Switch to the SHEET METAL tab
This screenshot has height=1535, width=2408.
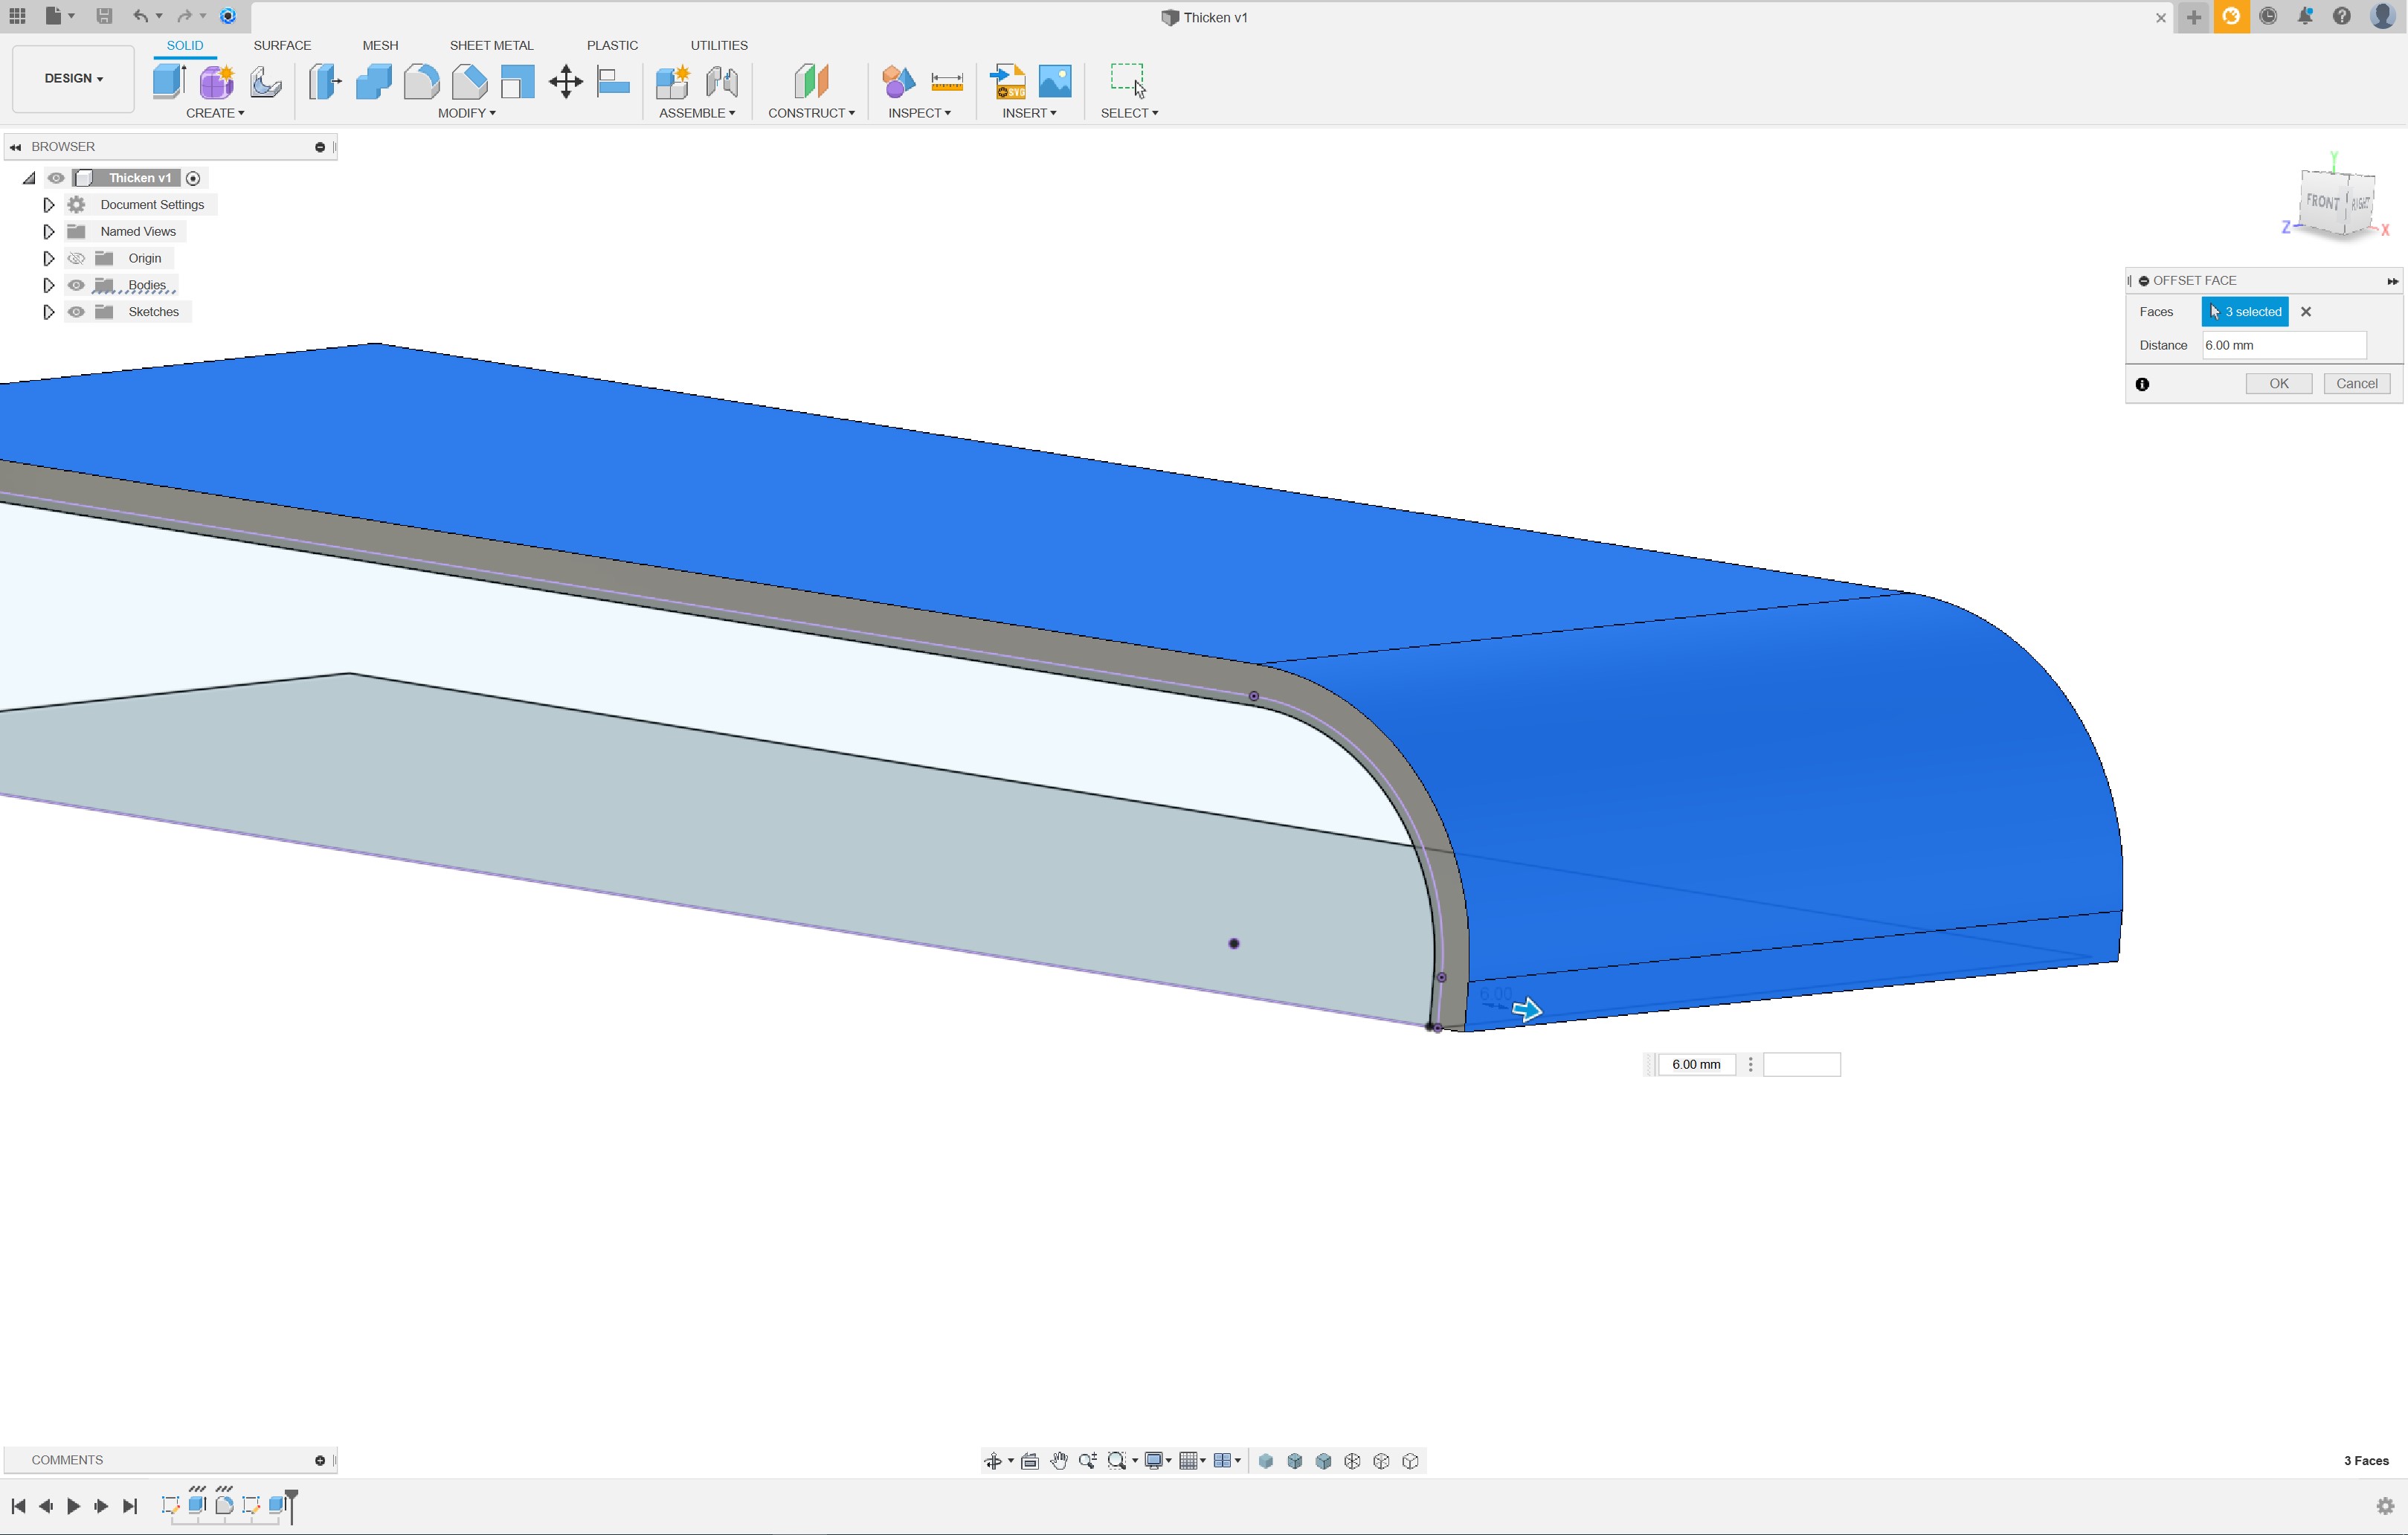(491, 45)
